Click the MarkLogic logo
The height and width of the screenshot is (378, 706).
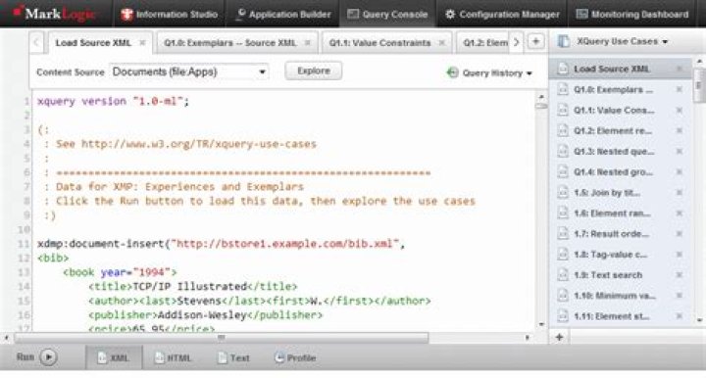(x=55, y=14)
